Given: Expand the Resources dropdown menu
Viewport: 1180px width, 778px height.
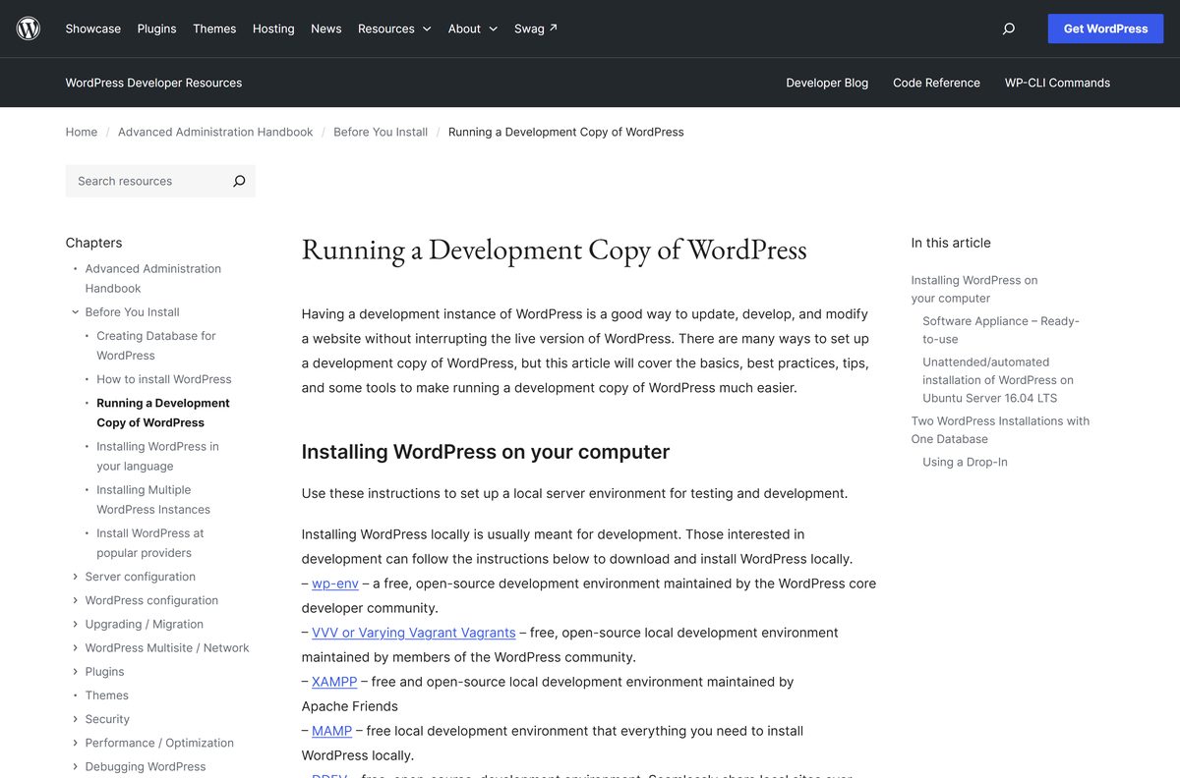Looking at the screenshot, I should (394, 28).
